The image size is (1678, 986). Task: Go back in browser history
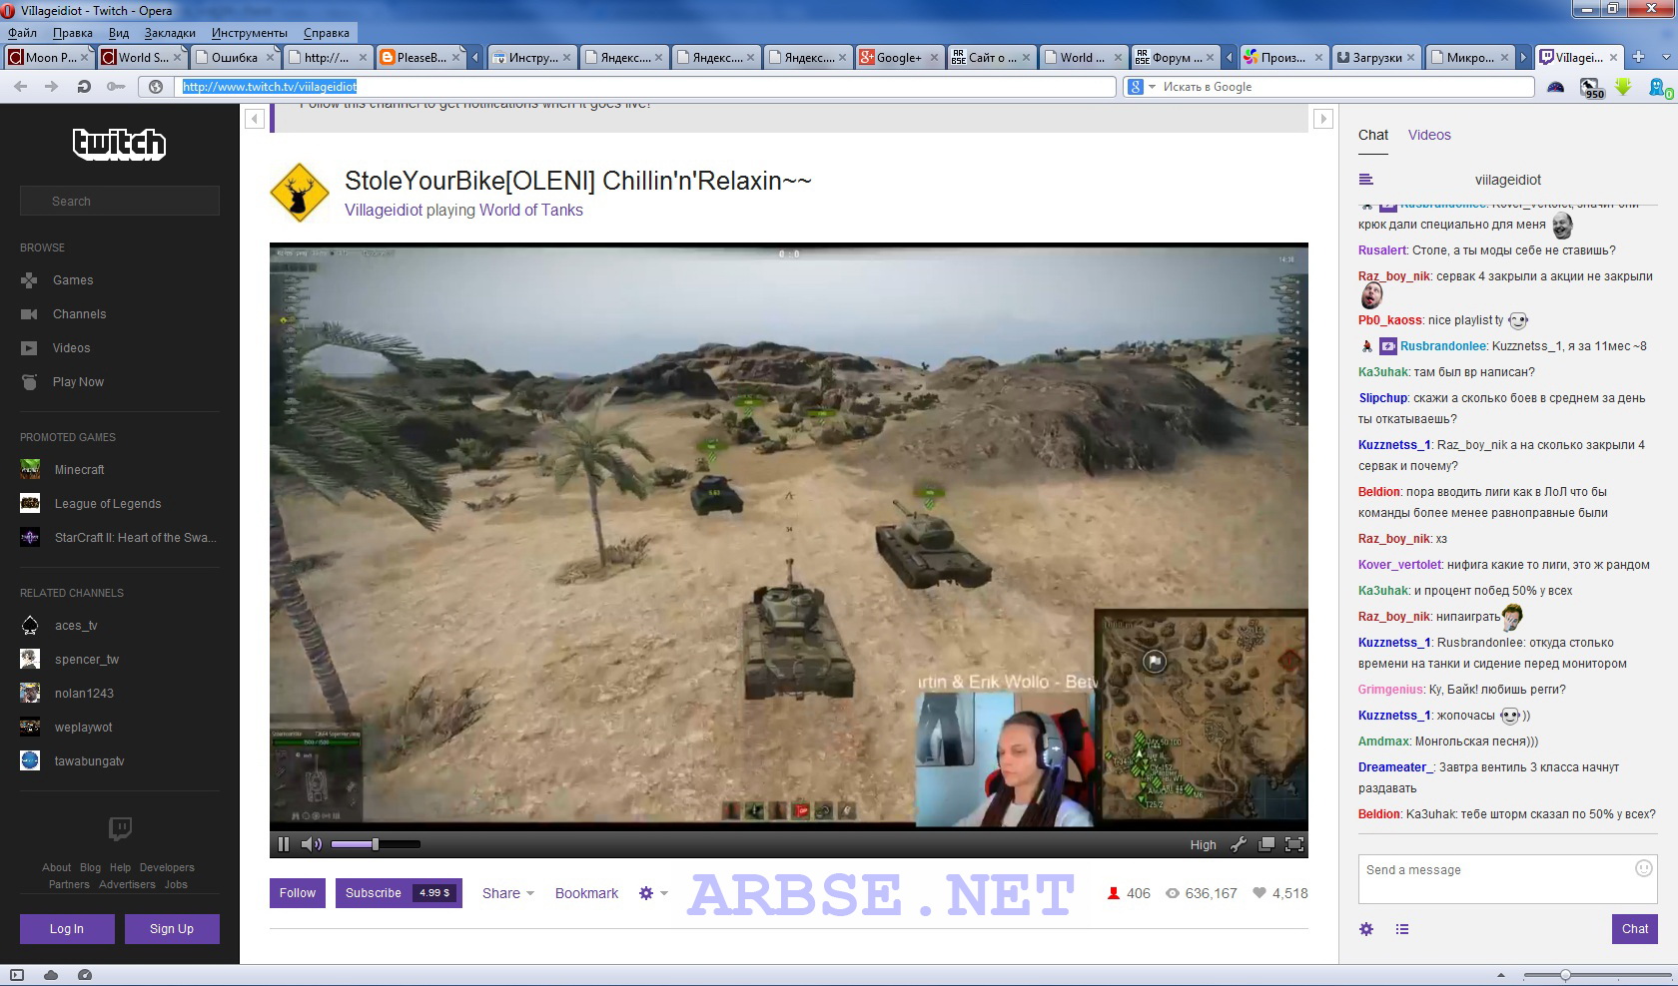click(20, 87)
